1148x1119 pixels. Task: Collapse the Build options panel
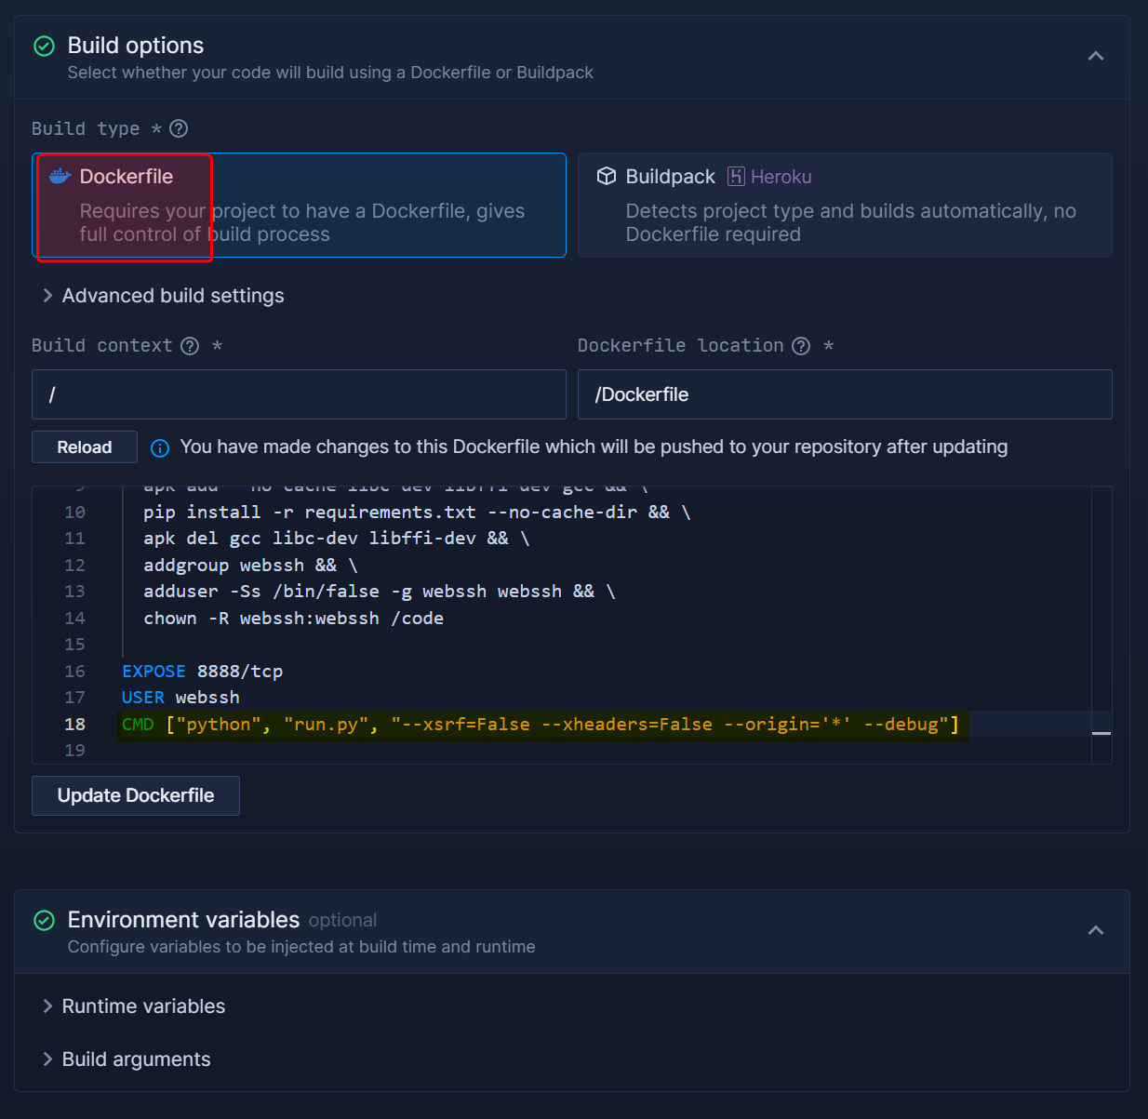[x=1096, y=57]
